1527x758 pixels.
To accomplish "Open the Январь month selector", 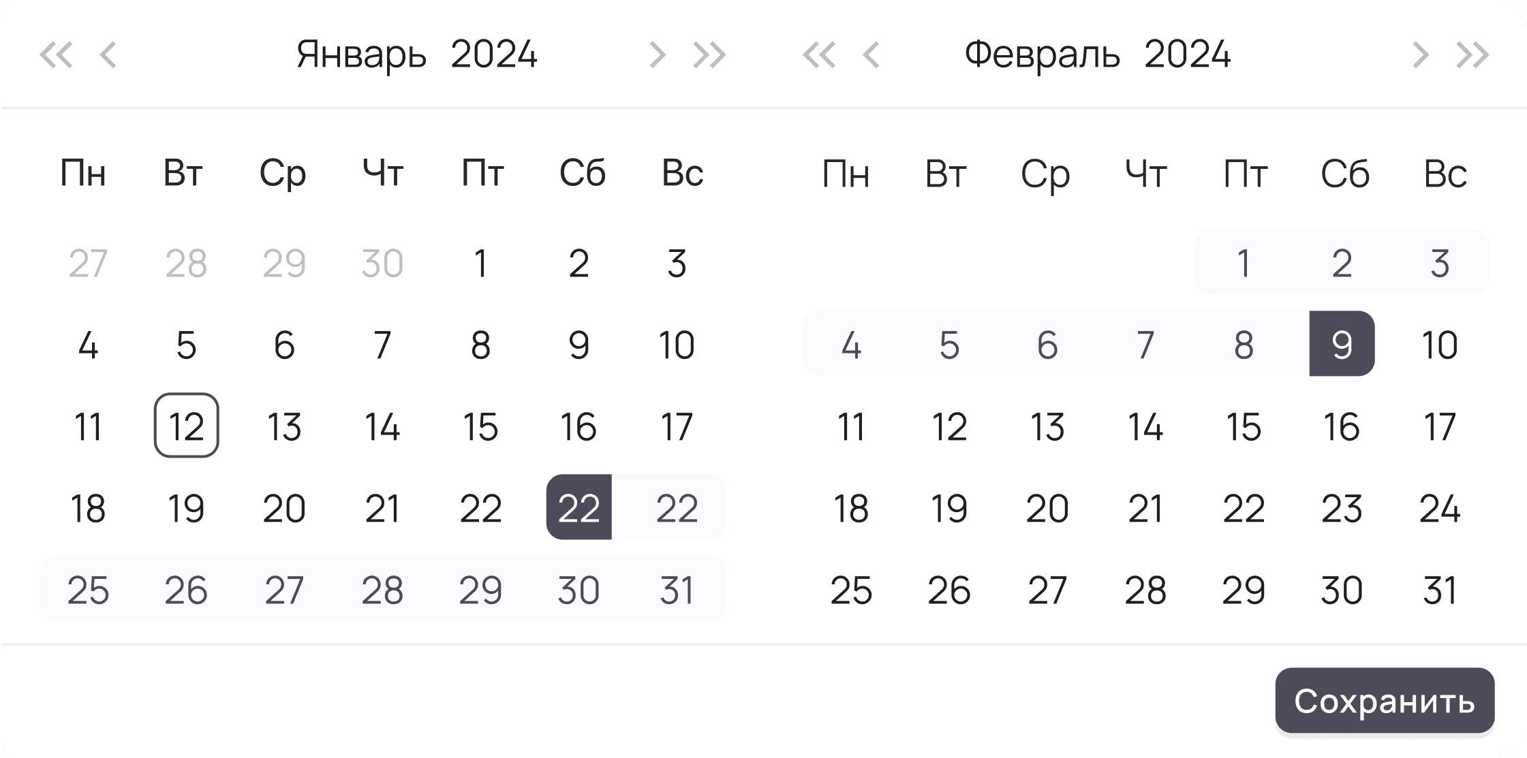I will click(x=362, y=55).
